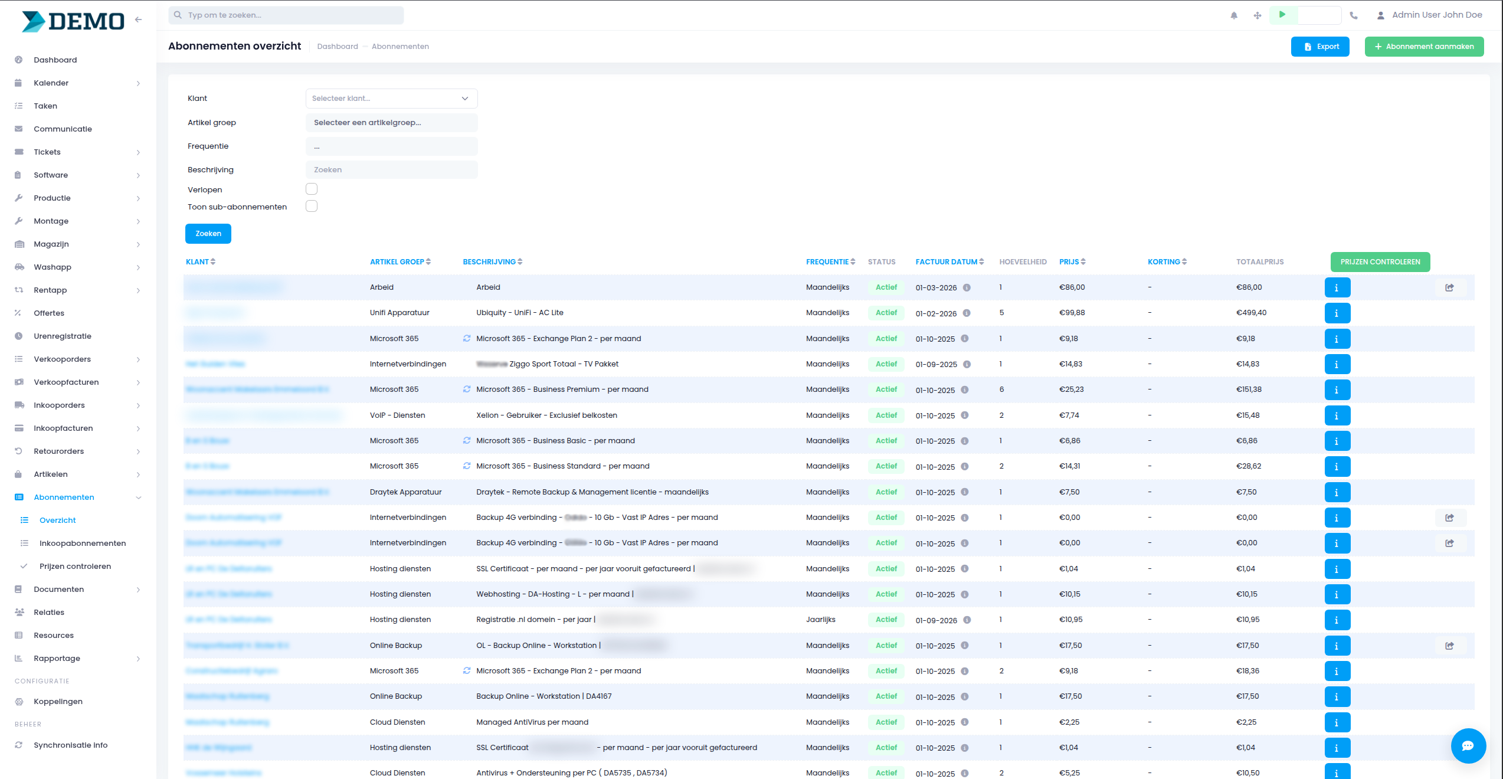The height and width of the screenshot is (779, 1503).
Task: Click the fullscreen move icon in header
Action: click(1258, 15)
